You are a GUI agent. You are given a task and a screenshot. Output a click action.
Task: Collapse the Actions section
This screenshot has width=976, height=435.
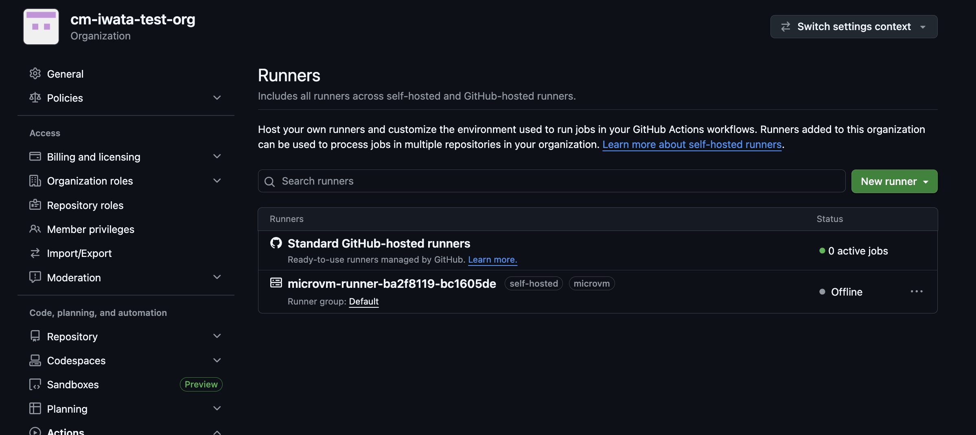(x=217, y=432)
